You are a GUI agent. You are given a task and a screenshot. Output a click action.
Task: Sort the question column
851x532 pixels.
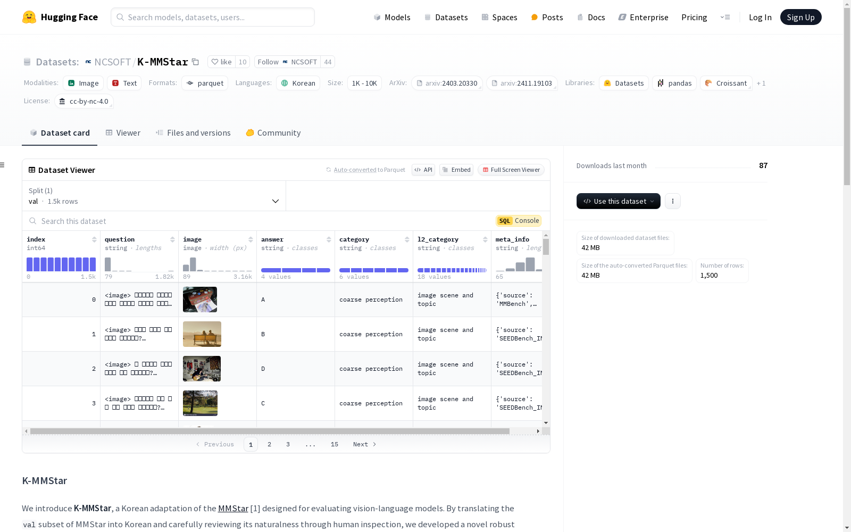coord(172,239)
